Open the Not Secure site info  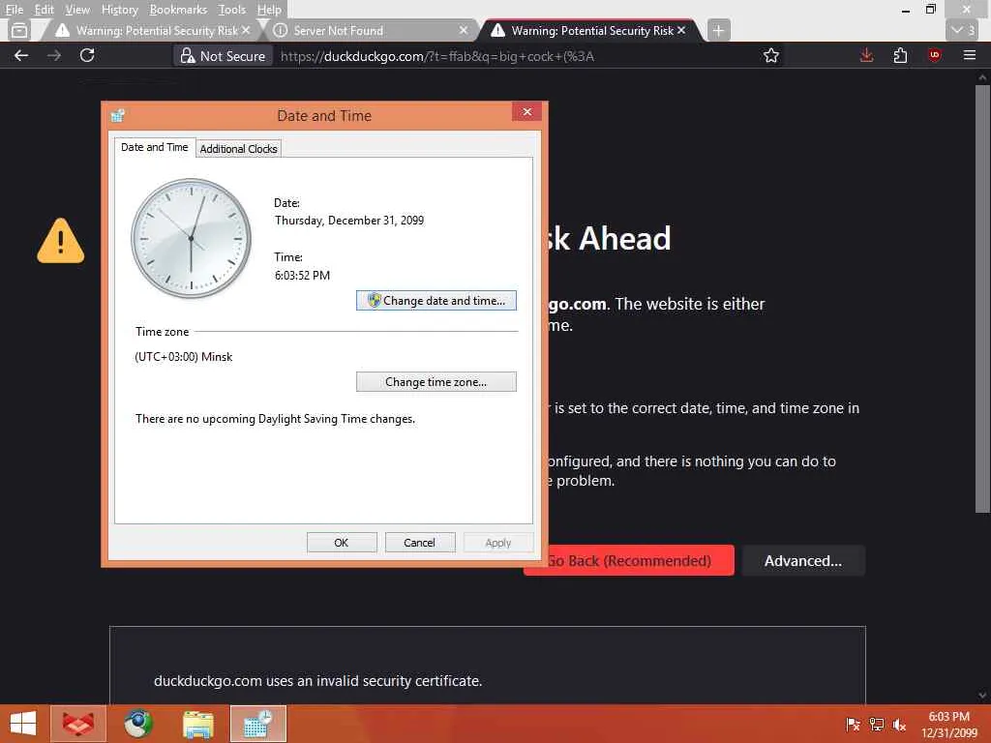click(224, 56)
